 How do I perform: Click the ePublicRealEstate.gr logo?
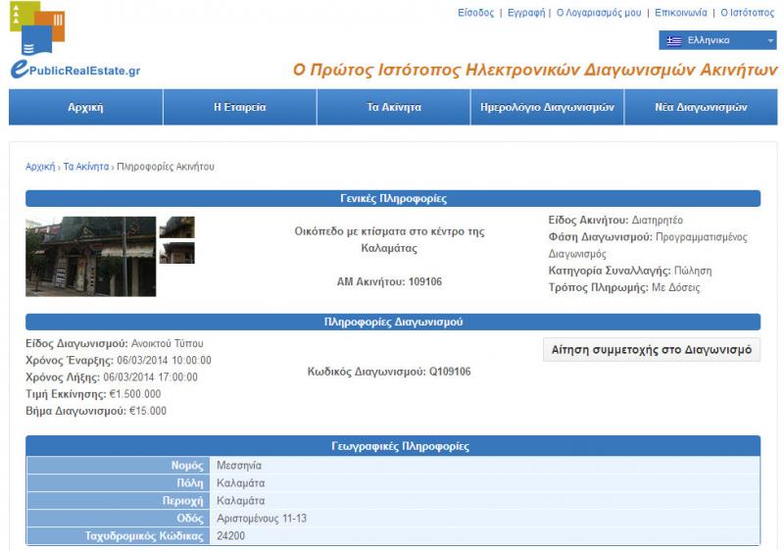(75, 40)
